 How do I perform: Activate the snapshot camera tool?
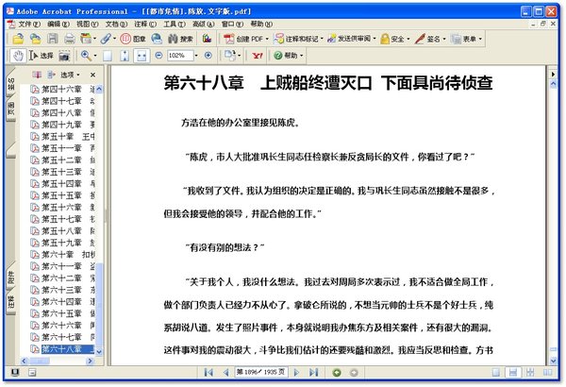(x=64, y=56)
